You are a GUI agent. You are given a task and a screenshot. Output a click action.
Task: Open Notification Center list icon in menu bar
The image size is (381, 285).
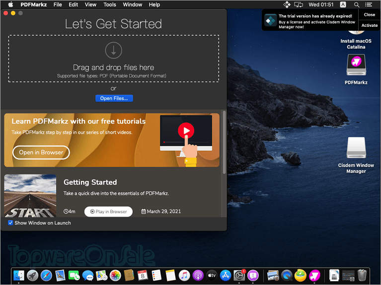[x=369, y=4]
